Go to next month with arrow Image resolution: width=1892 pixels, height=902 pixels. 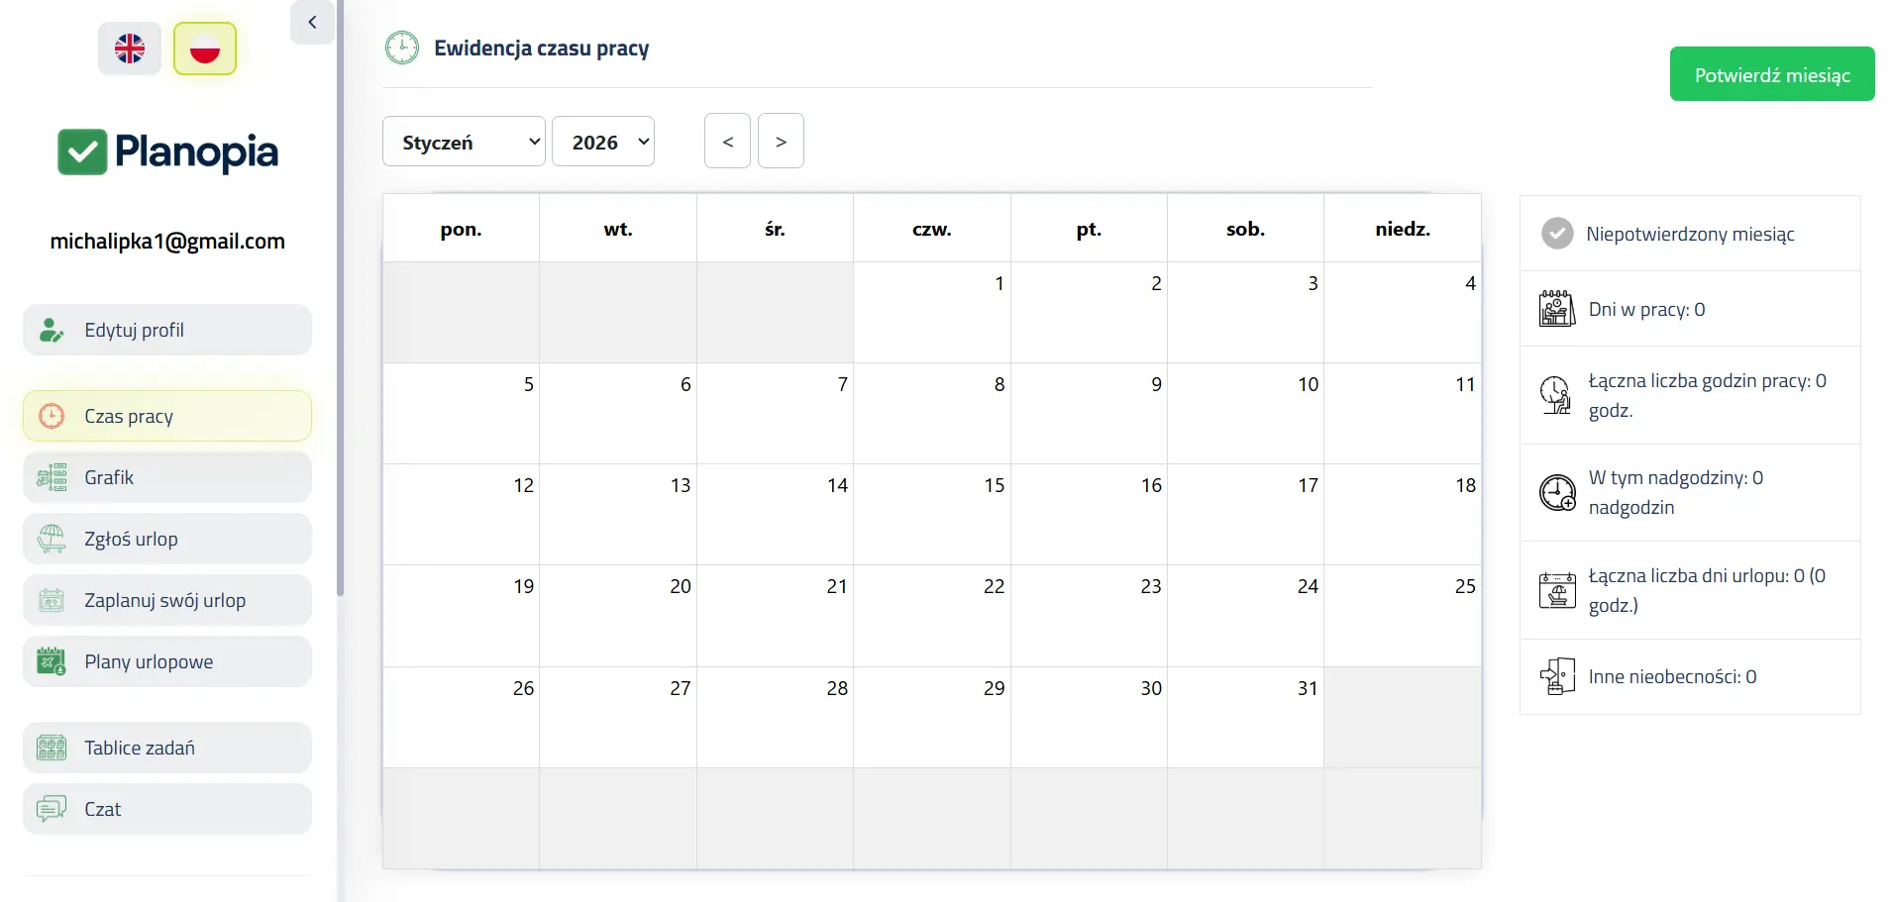click(x=781, y=142)
